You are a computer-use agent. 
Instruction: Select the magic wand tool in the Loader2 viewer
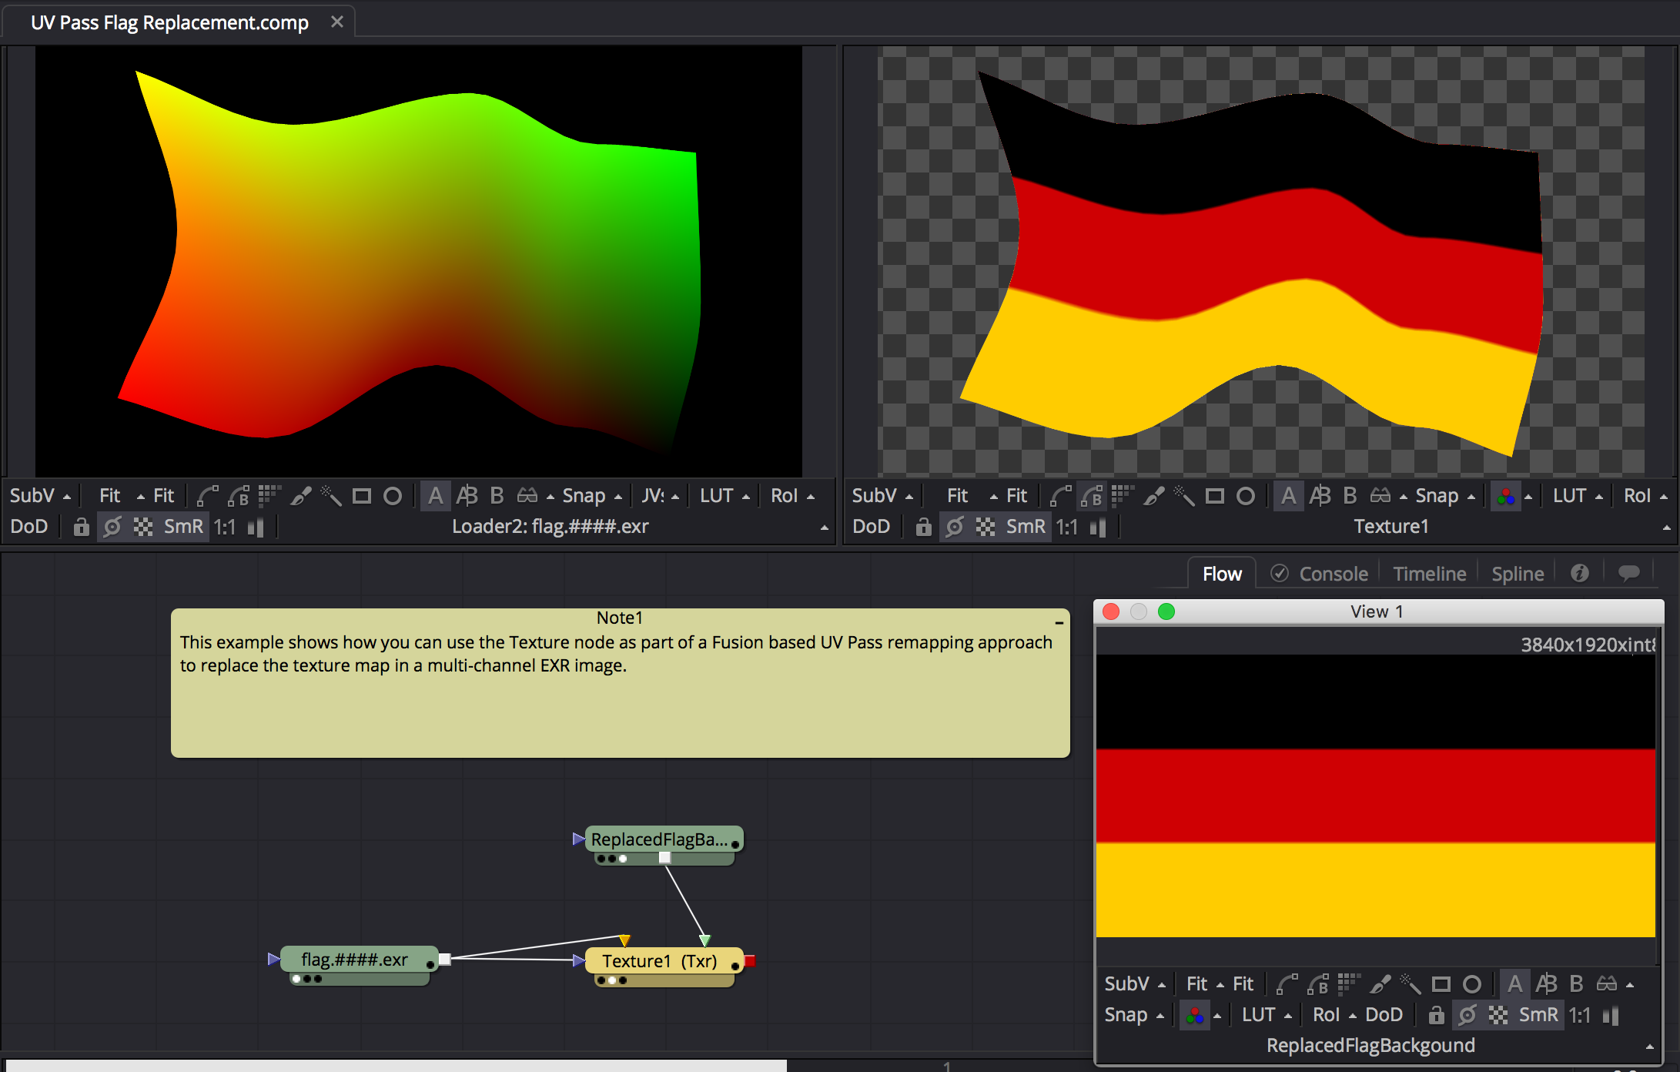coord(331,496)
